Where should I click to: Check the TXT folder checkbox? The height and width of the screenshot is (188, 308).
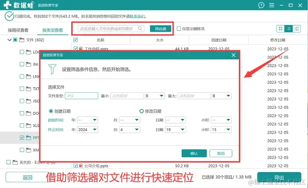coord(22,89)
